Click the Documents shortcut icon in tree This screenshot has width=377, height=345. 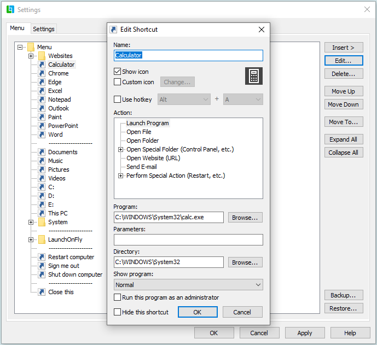click(42, 152)
